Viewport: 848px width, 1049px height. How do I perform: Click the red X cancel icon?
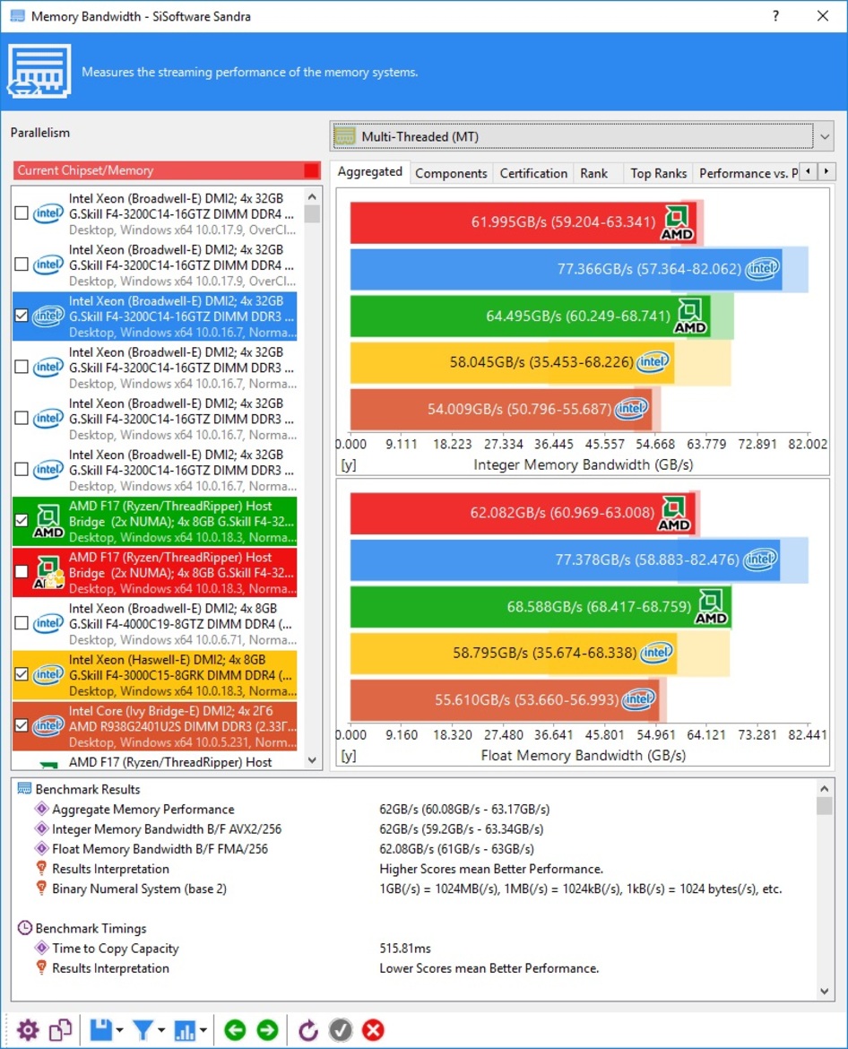coord(373,1029)
